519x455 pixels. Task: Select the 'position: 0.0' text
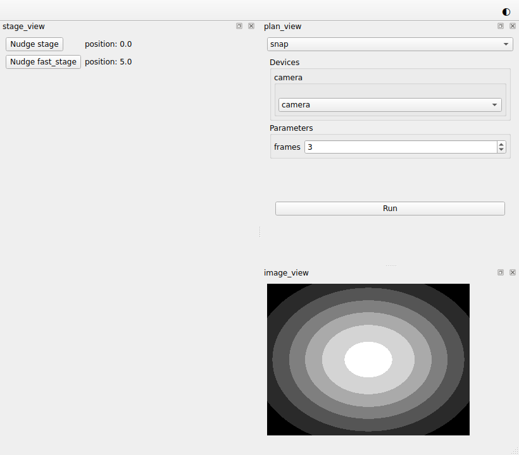tap(108, 44)
